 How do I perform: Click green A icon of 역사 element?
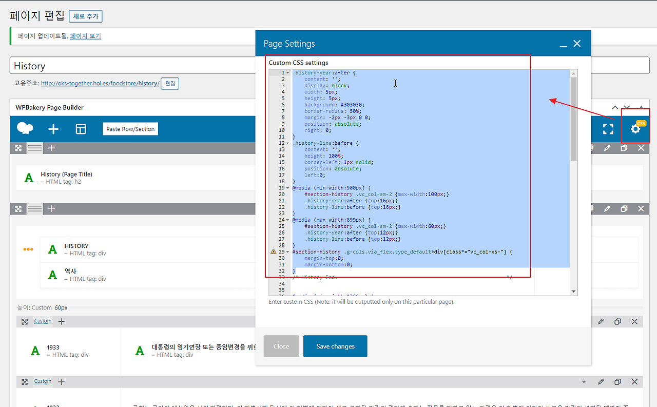tap(52, 275)
